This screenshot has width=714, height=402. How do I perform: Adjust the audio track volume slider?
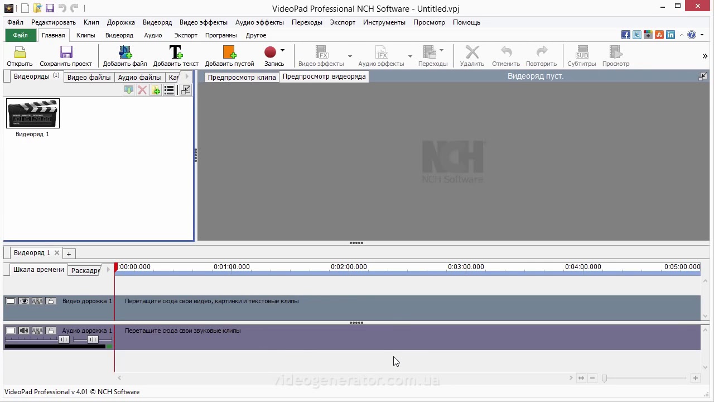pos(64,339)
